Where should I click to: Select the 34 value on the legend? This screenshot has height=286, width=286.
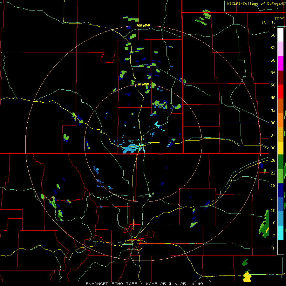click(x=273, y=135)
